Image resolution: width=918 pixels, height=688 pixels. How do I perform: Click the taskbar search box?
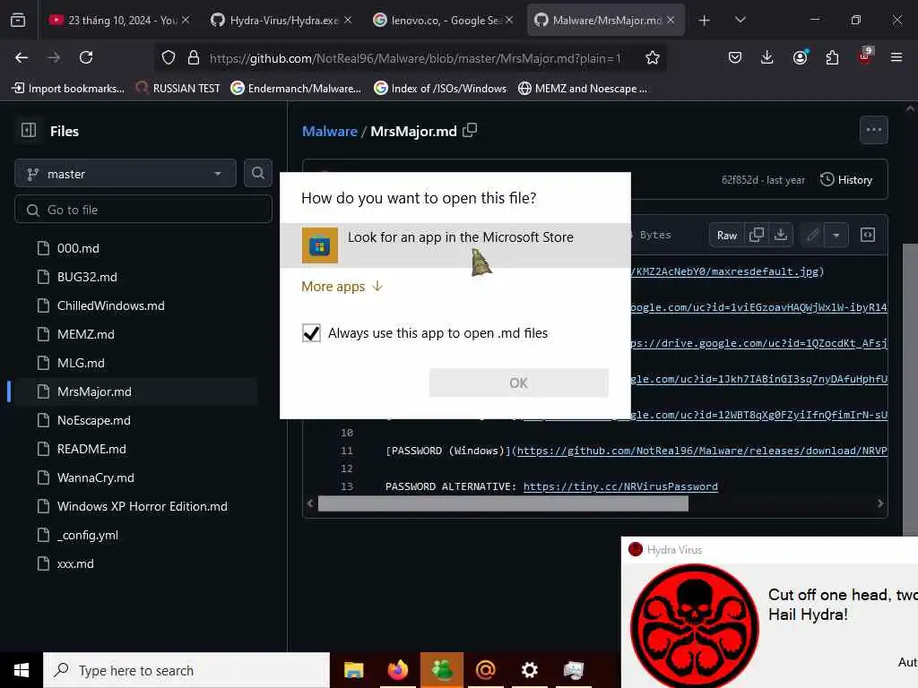pos(186,670)
